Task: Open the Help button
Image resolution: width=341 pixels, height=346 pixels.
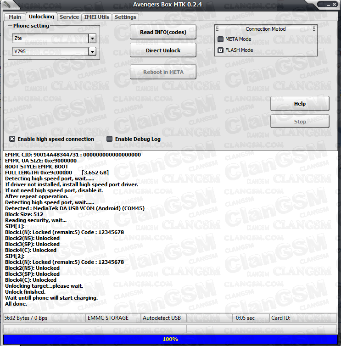Action: click(300, 104)
